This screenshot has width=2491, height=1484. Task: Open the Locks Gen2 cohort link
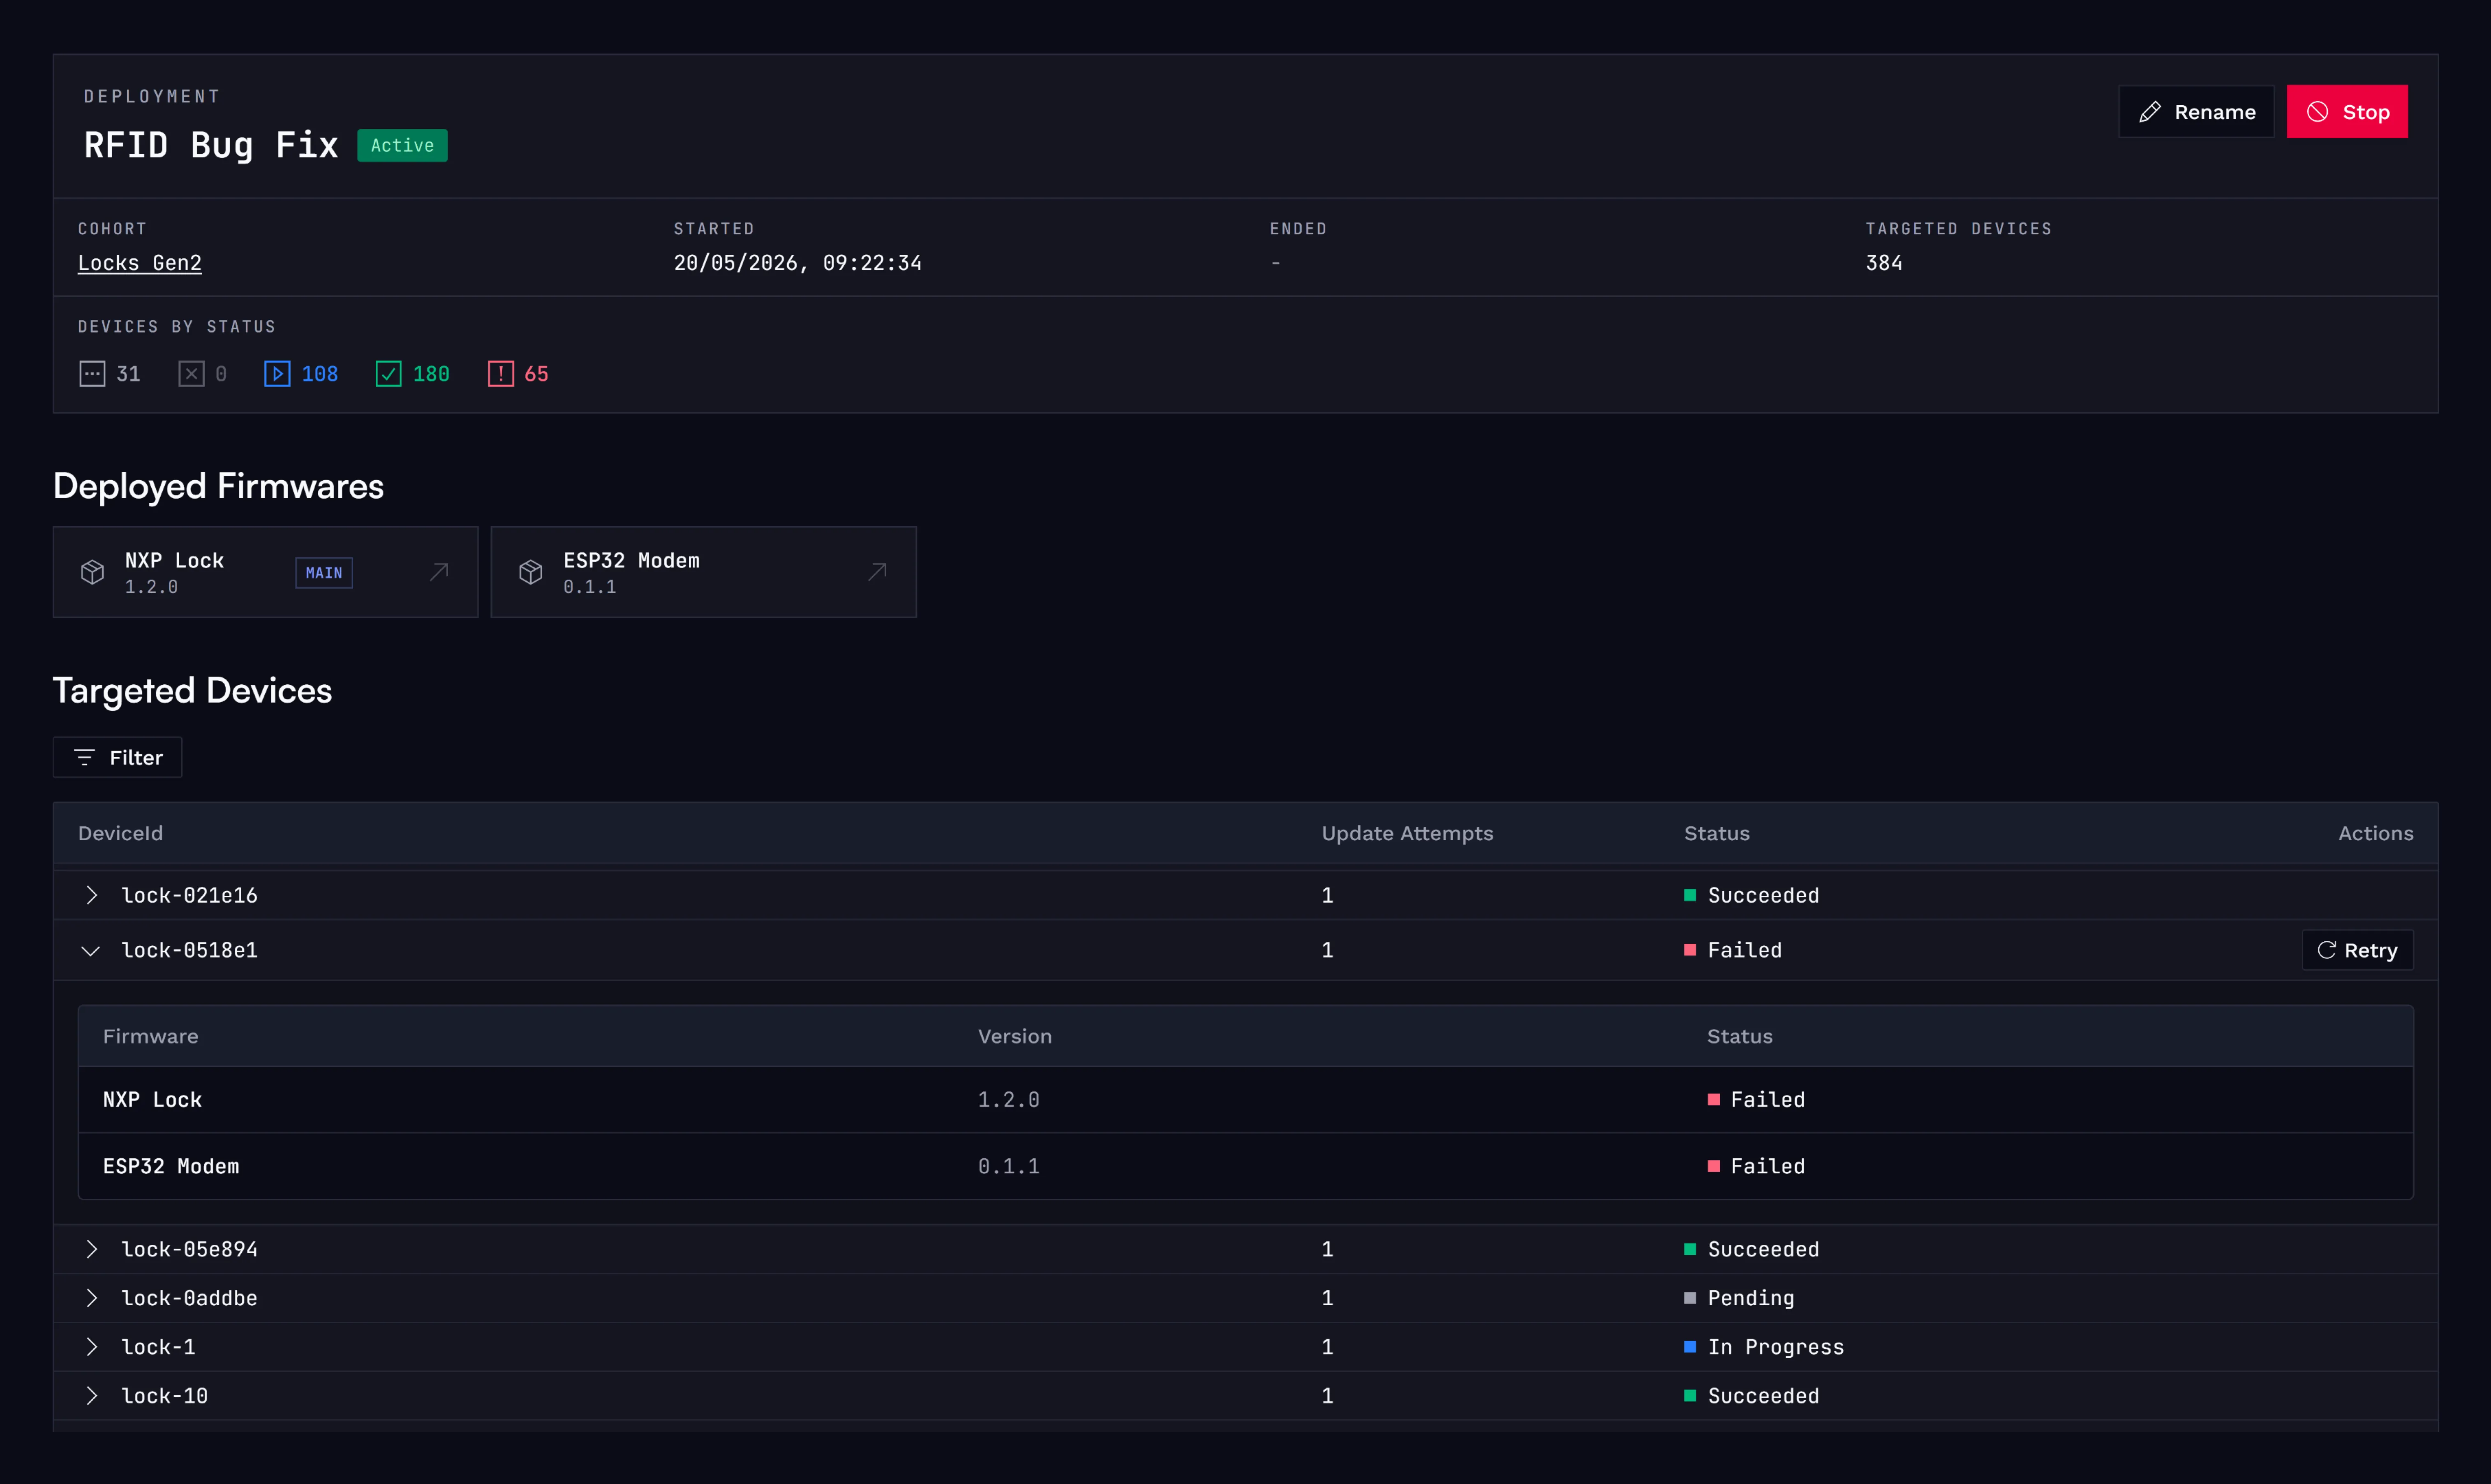[140, 263]
